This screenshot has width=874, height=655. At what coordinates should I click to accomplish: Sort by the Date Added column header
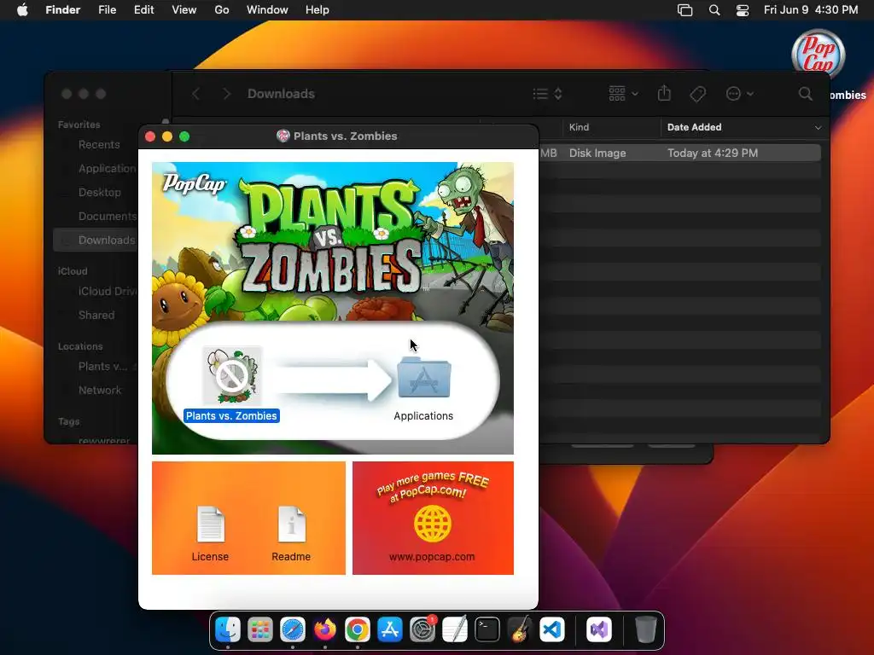click(695, 127)
